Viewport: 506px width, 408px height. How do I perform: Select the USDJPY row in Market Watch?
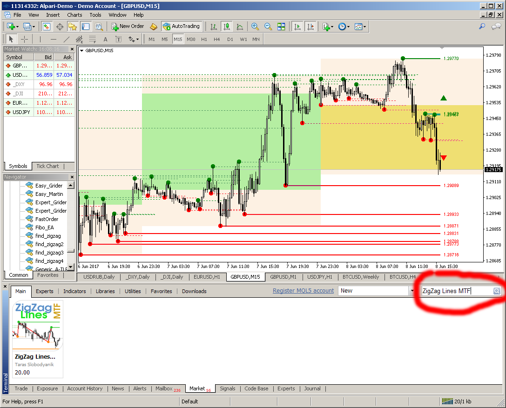tap(39, 112)
